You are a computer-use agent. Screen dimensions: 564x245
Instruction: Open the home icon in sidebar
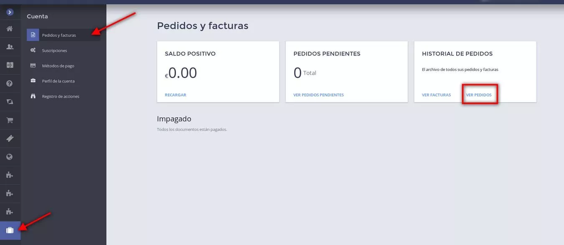pyautogui.click(x=10, y=29)
